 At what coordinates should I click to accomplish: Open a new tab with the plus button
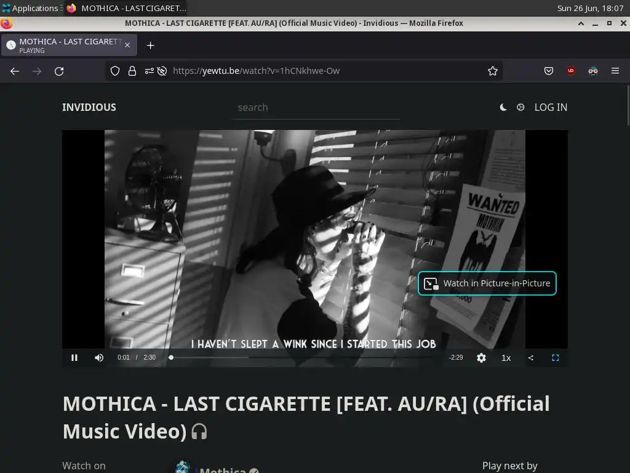pos(150,46)
